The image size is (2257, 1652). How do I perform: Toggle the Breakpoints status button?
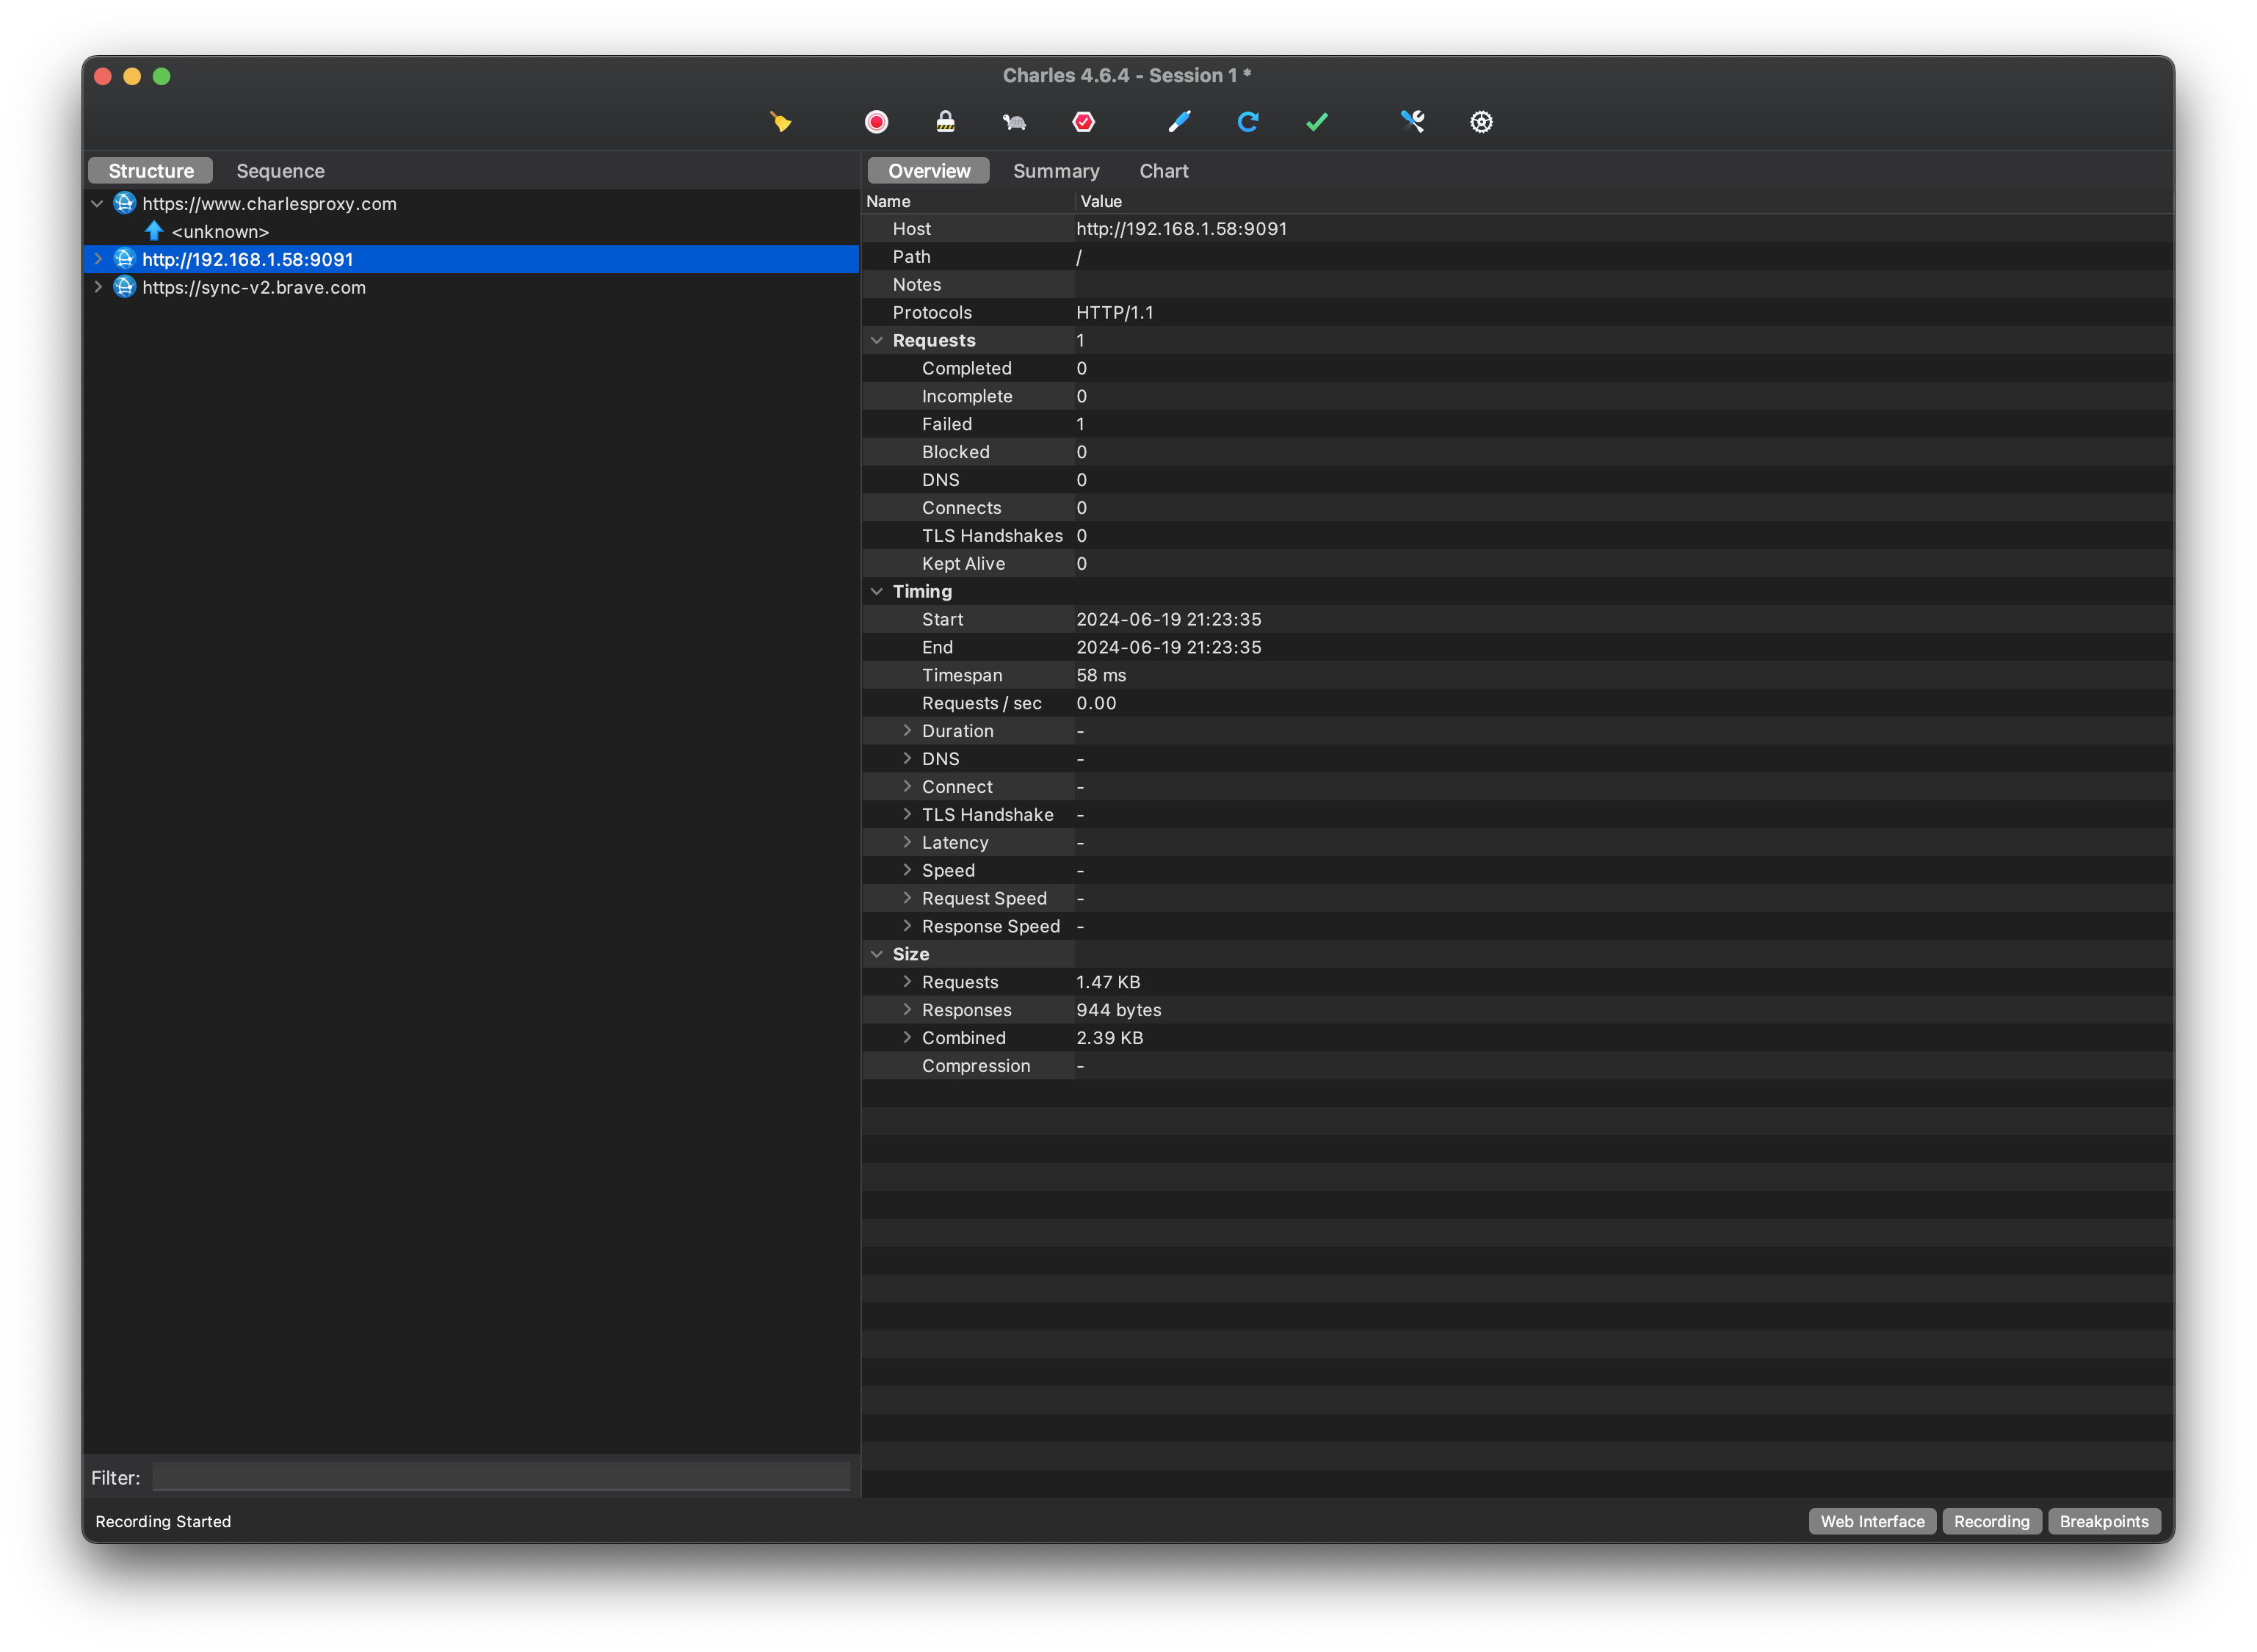[2103, 1521]
